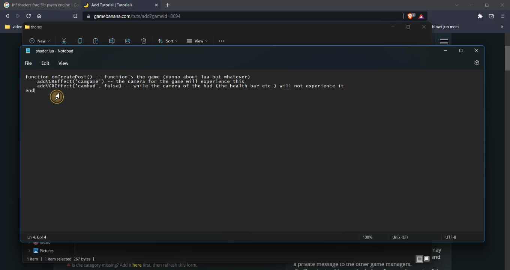Open the View dropdown in Explorer toolbar
510x270 pixels.
198,40
